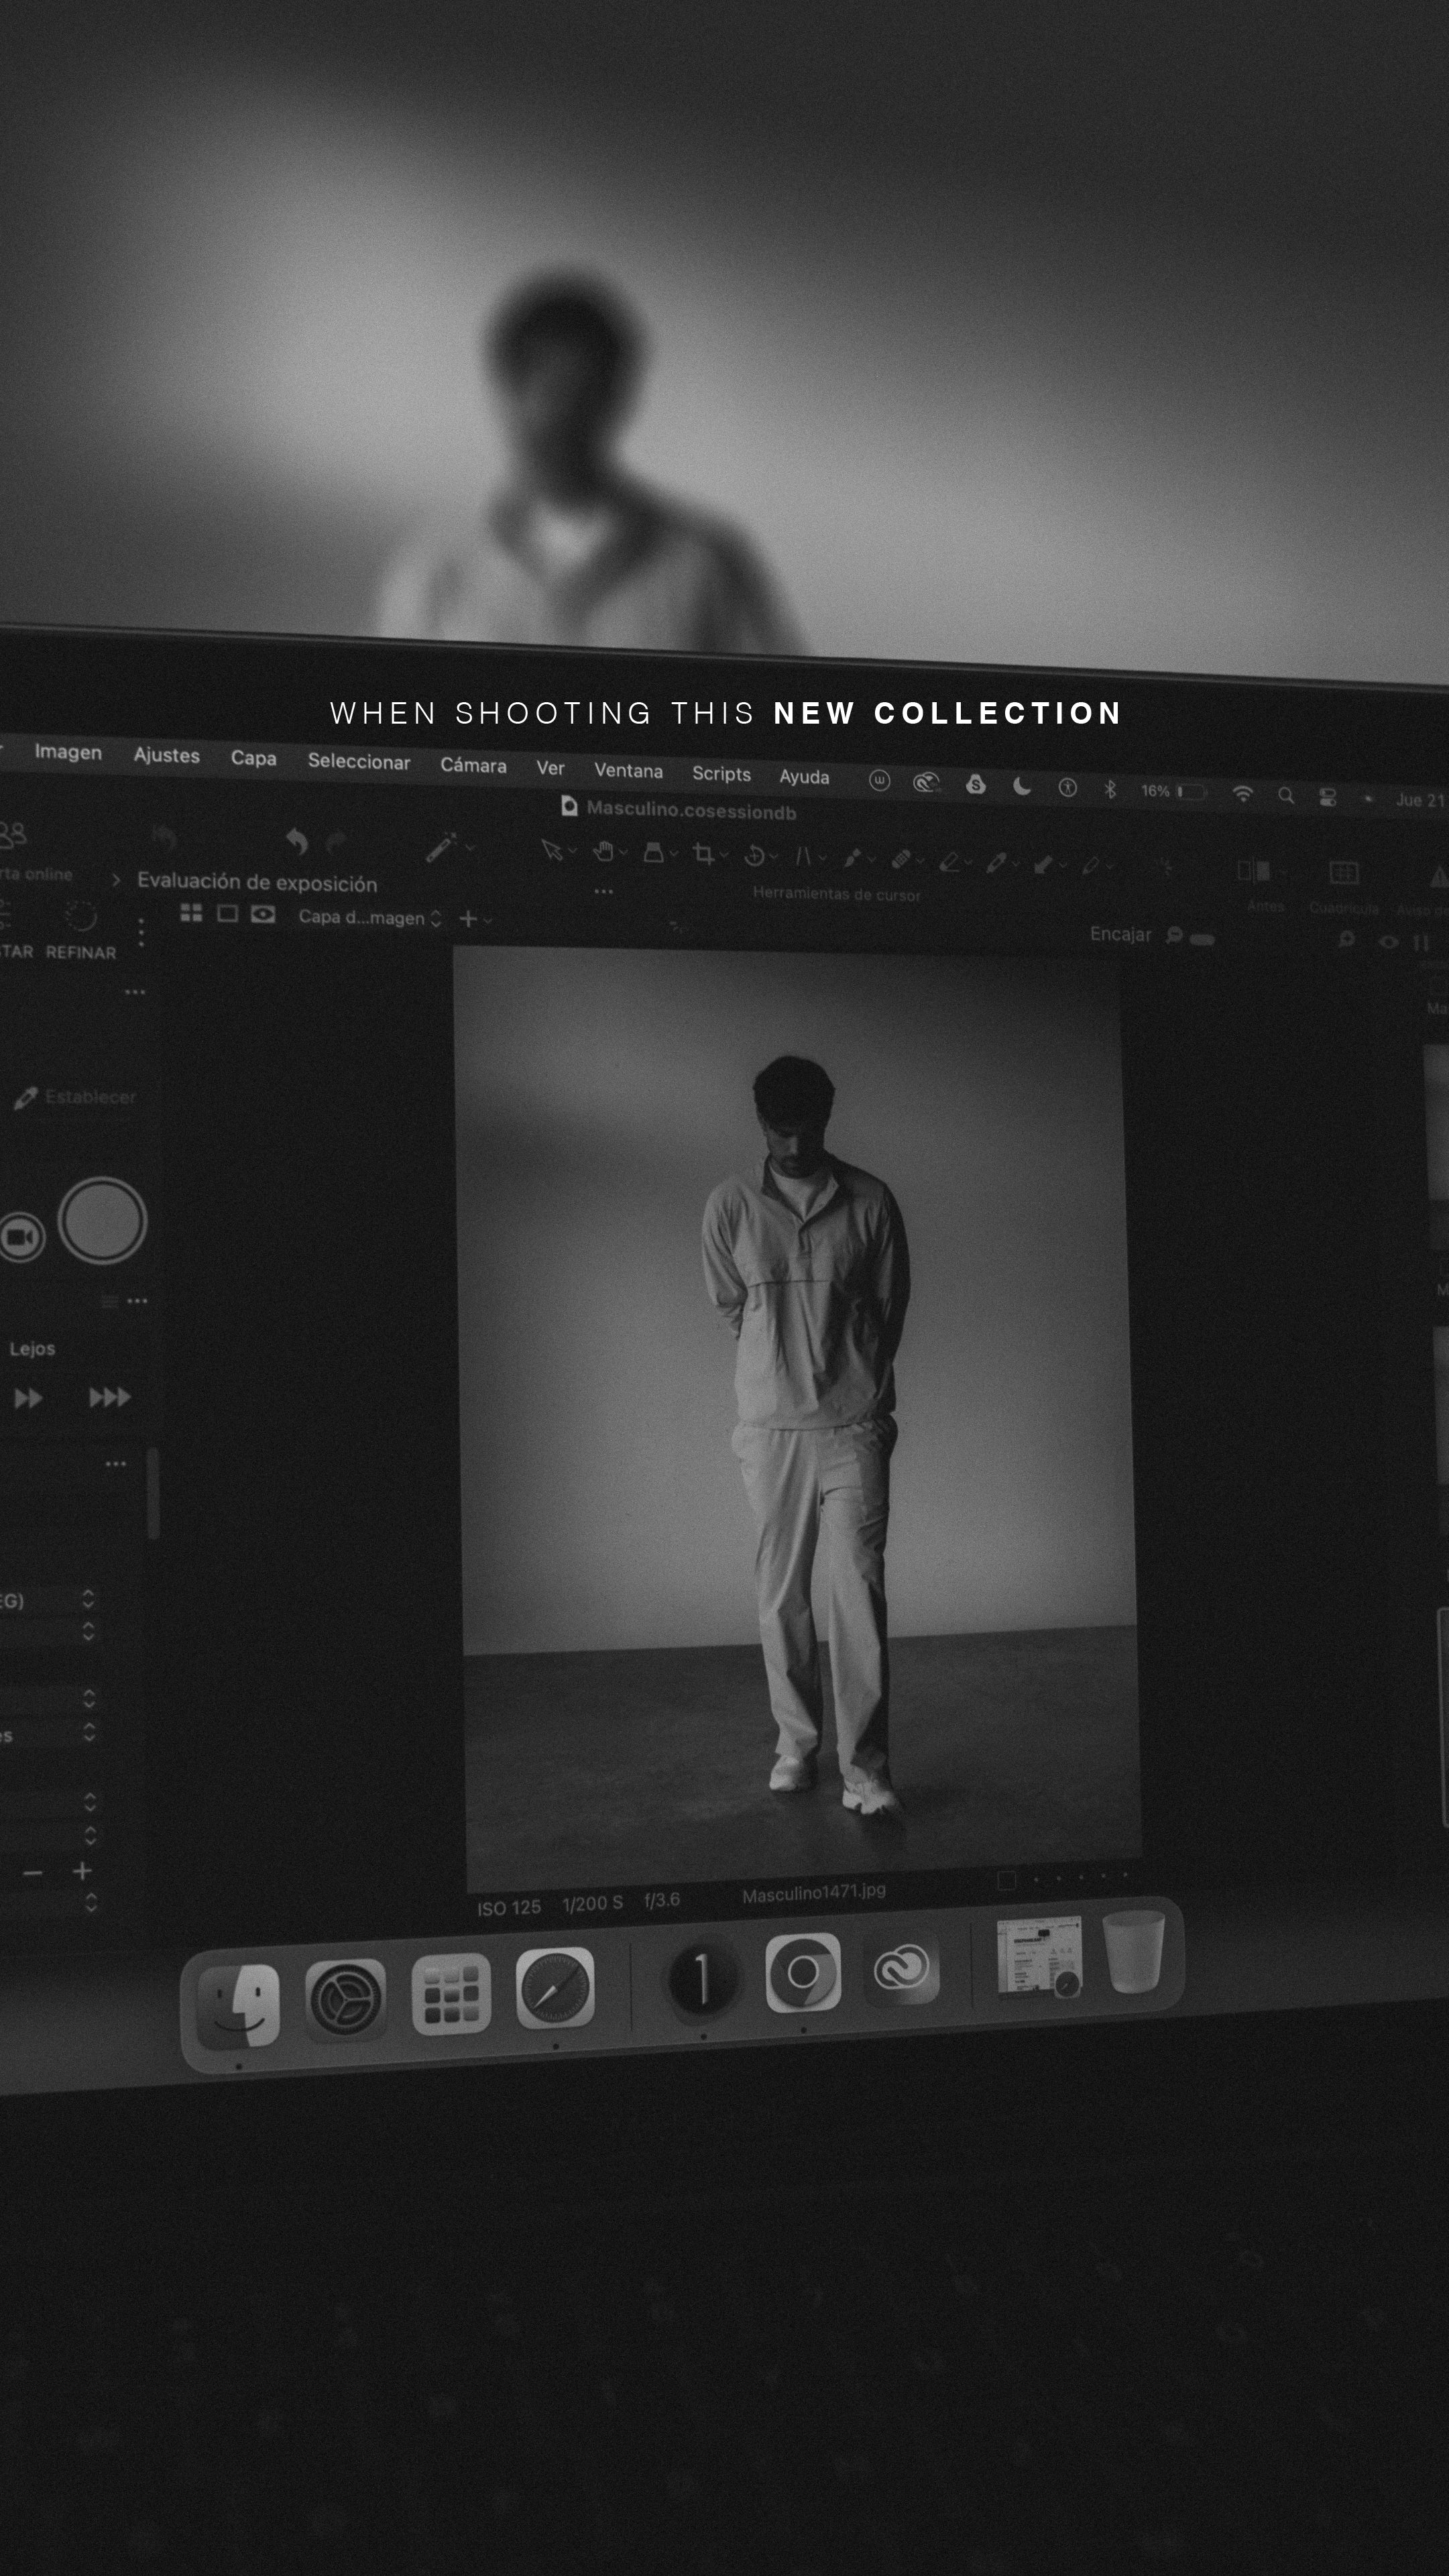Open the Imagen menu
Screen dimensions: 1449x2576
coord(68,752)
